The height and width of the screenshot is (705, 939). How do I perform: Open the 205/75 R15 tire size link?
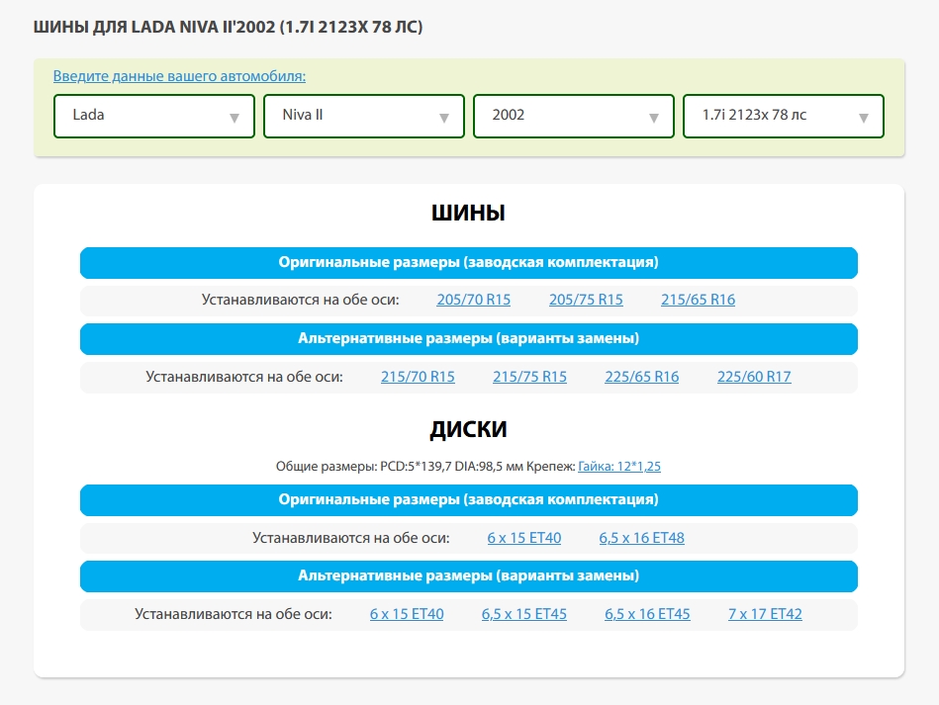coord(586,300)
